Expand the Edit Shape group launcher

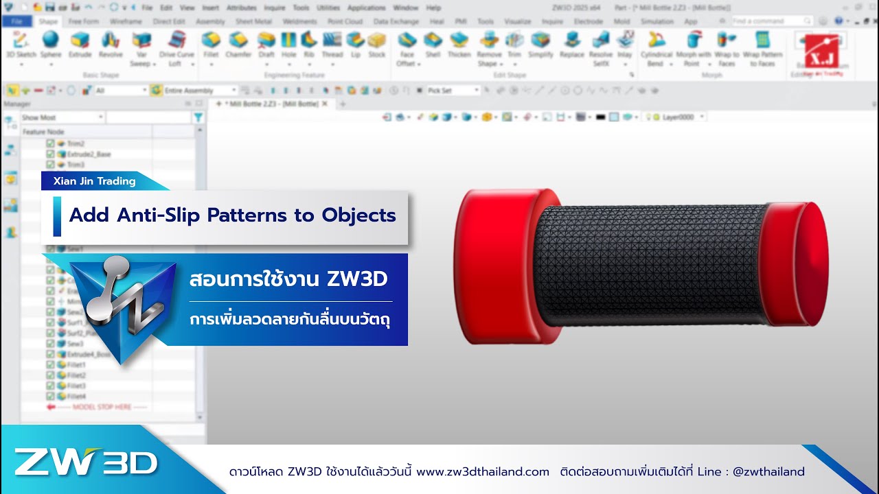pyautogui.click(x=631, y=75)
